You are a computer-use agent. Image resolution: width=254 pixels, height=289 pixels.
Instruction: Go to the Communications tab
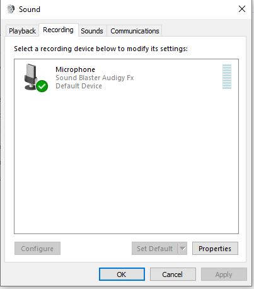click(135, 31)
